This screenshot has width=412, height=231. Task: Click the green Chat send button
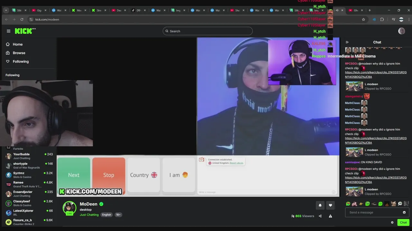point(403,222)
